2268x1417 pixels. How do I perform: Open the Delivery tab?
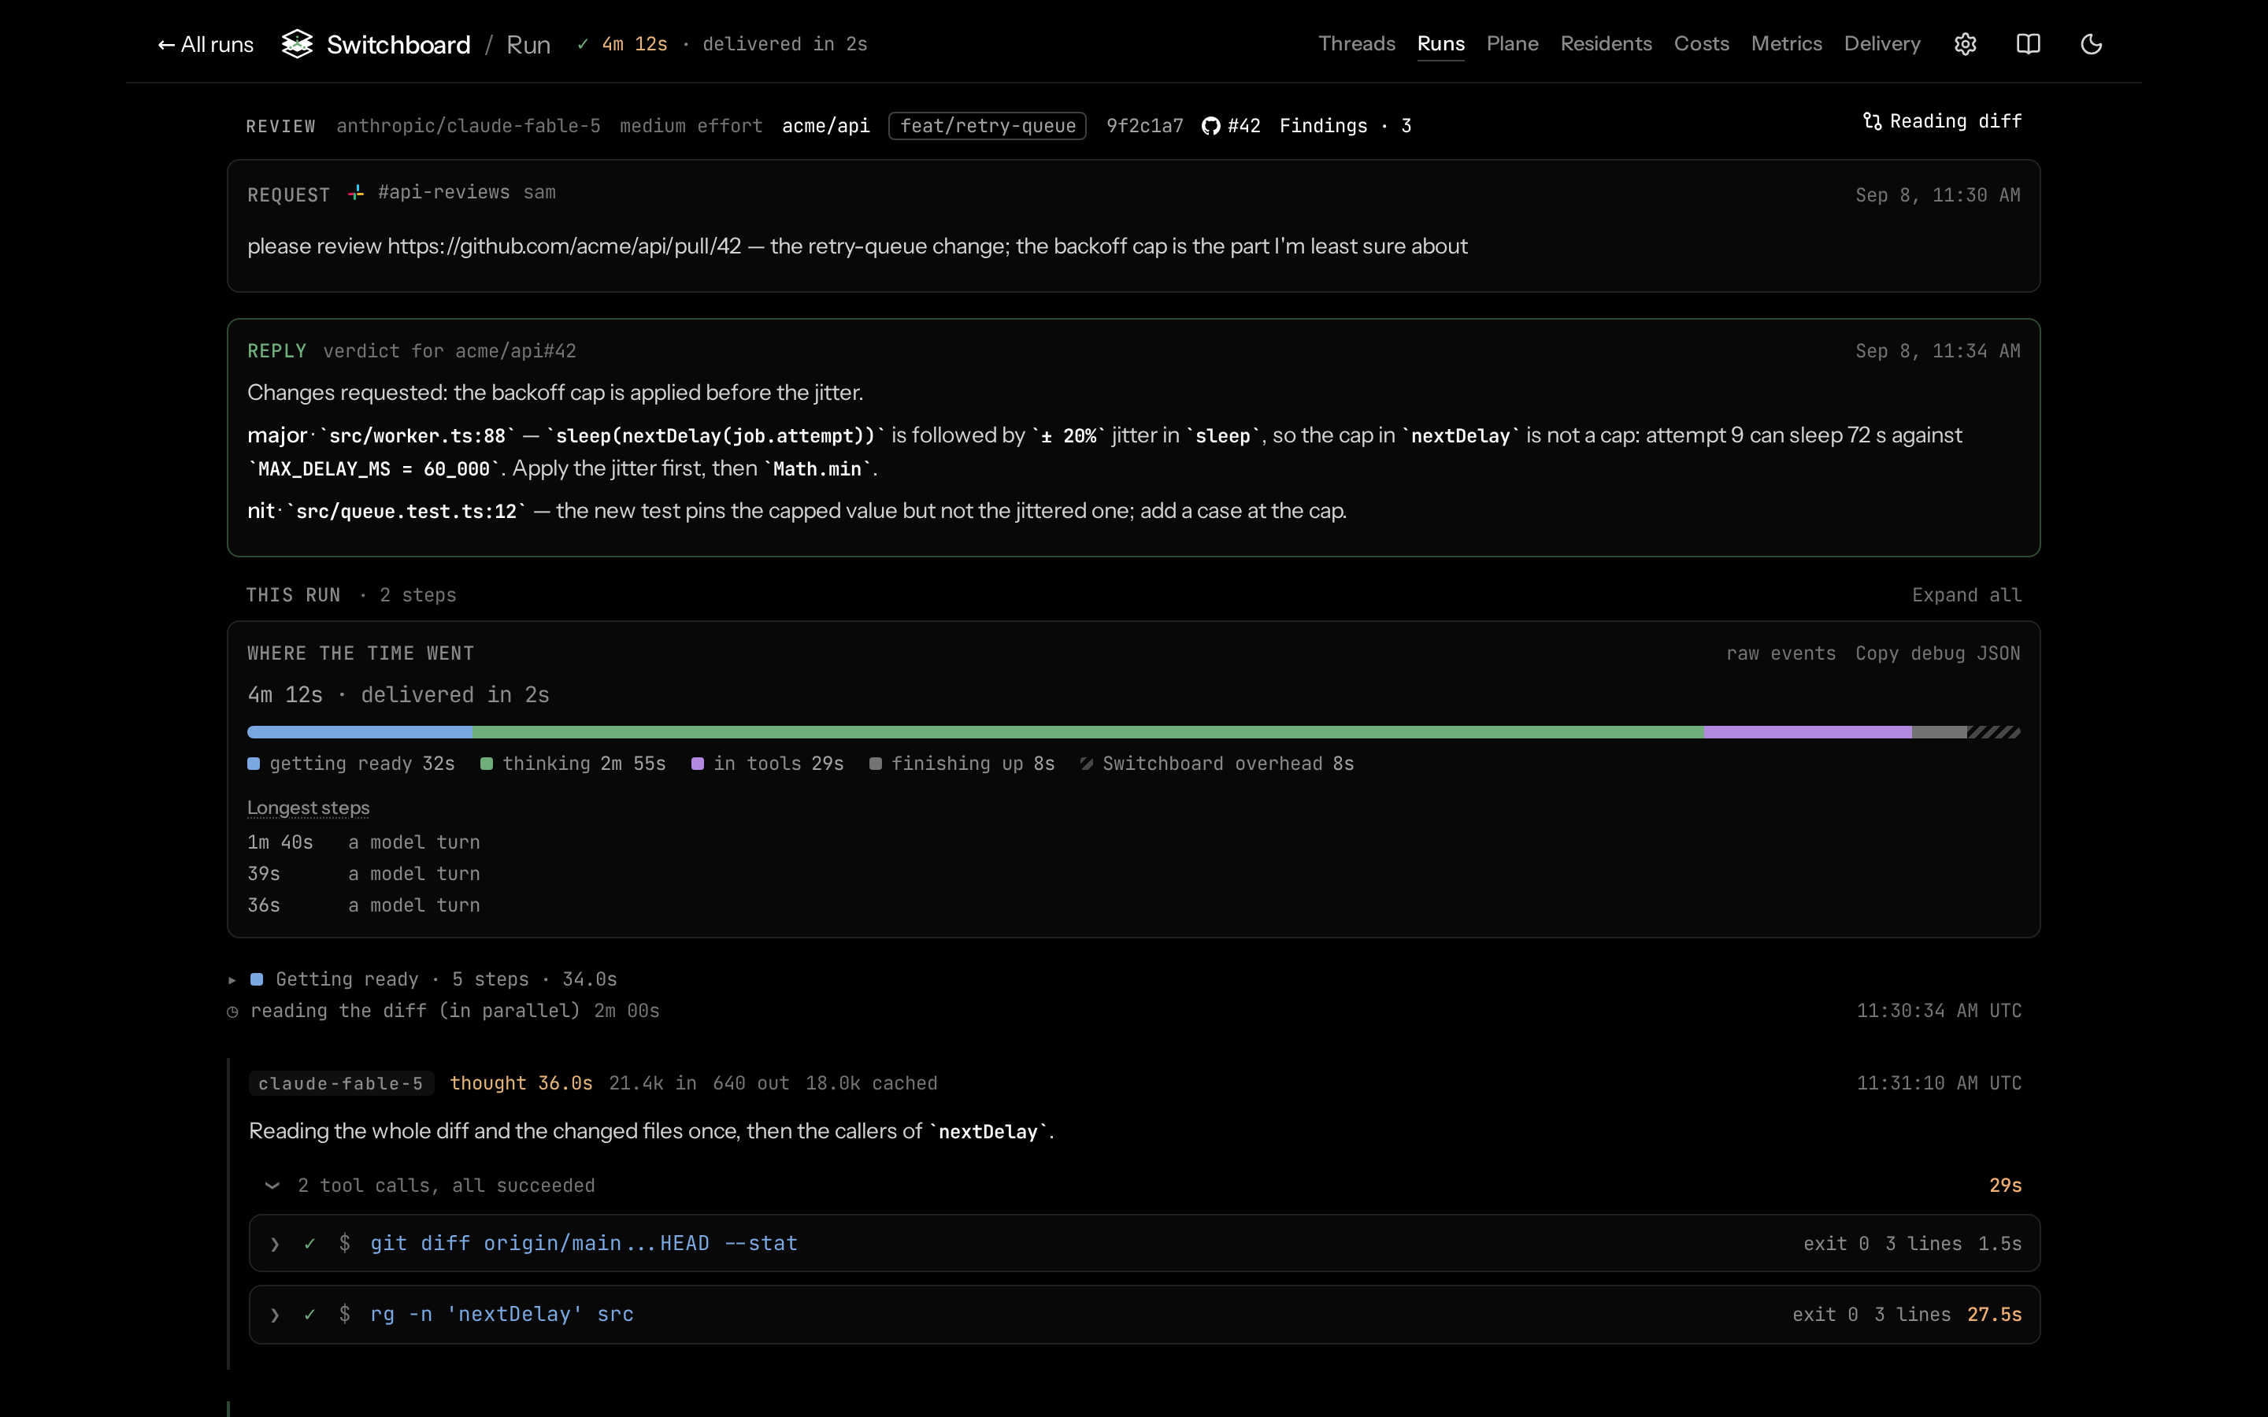[1882, 44]
